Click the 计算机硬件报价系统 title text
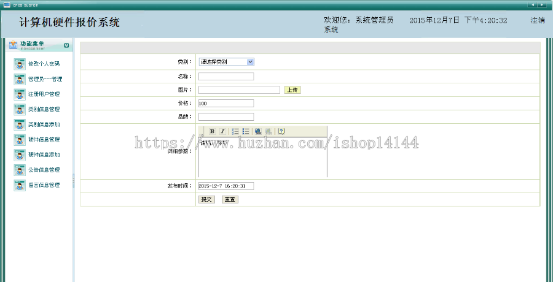This screenshot has width=553, height=282. (x=69, y=22)
